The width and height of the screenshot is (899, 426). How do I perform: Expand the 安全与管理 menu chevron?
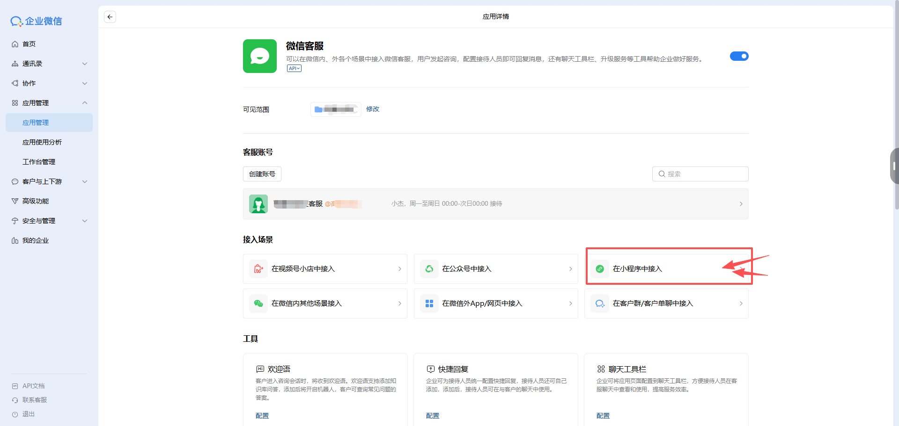[x=85, y=221]
